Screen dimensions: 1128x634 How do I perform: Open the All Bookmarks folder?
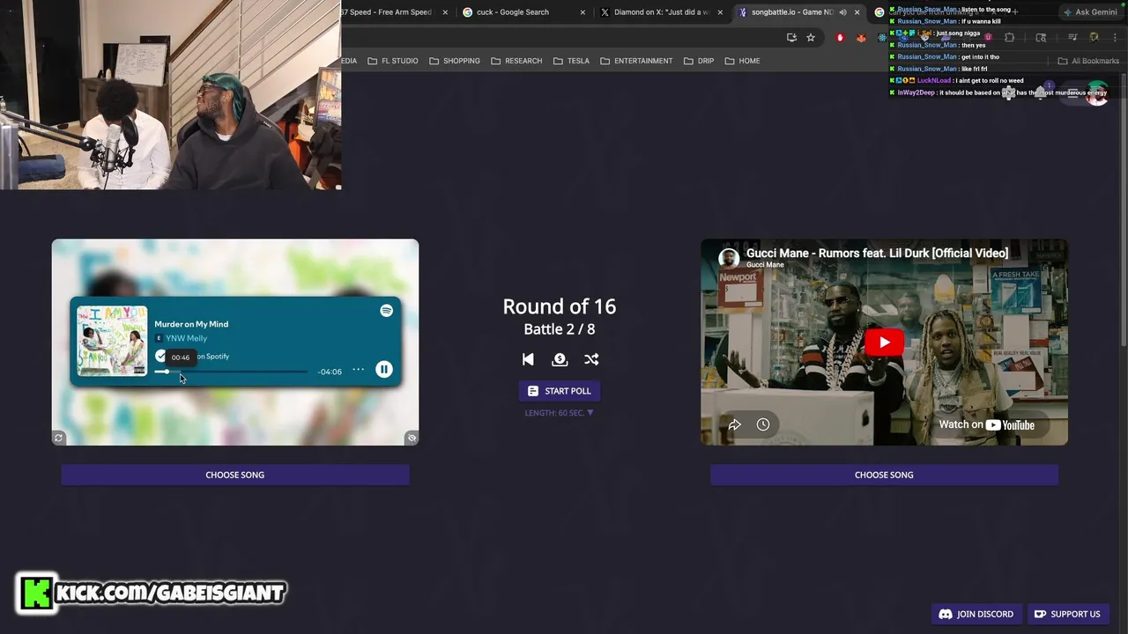[1088, 61]
